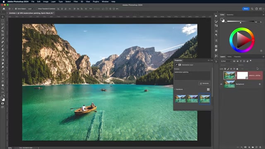Select the Frame tool

(x=2, y=35)
